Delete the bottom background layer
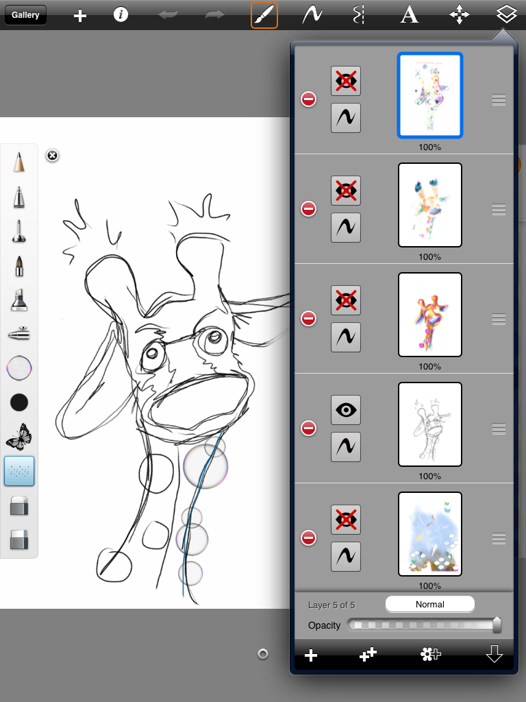The height and width of the screenshot is (702, 526). [x=309, y=537]
